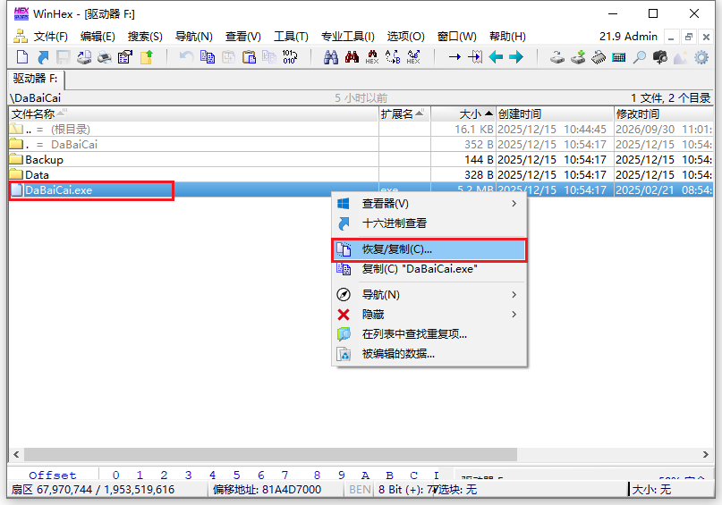Sort by the 文件名称 column header

tap(193, 114)
